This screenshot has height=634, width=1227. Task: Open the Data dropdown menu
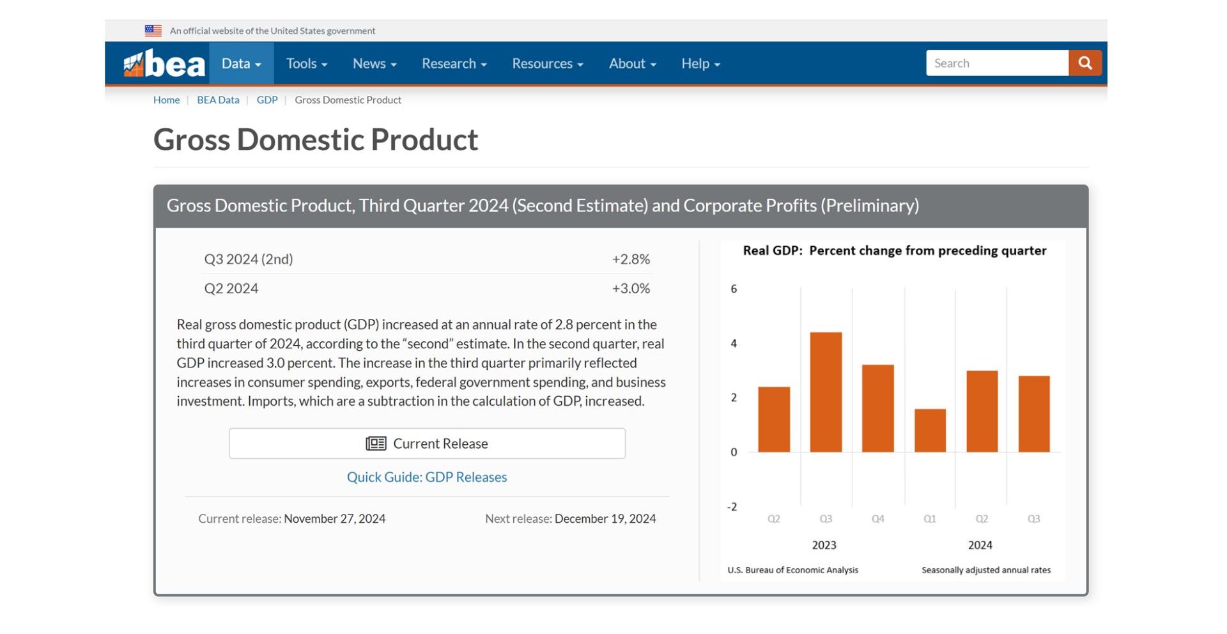(x=241, y=64)
